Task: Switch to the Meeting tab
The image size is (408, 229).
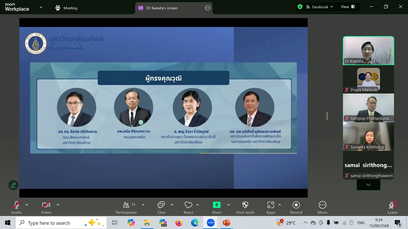Action: click(x=66, y=8)
